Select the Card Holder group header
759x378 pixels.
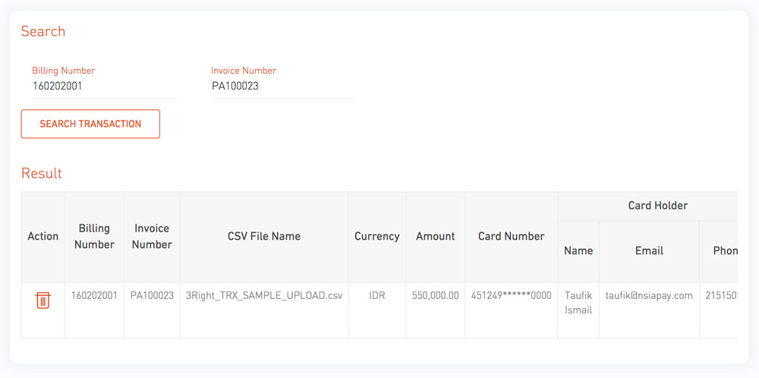[x=647, y=206]
